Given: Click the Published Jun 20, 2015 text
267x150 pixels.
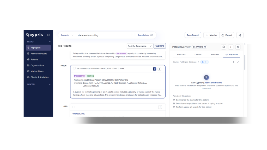Looking at the screenshot, I should pyautogui.click(x=101, y=68).
